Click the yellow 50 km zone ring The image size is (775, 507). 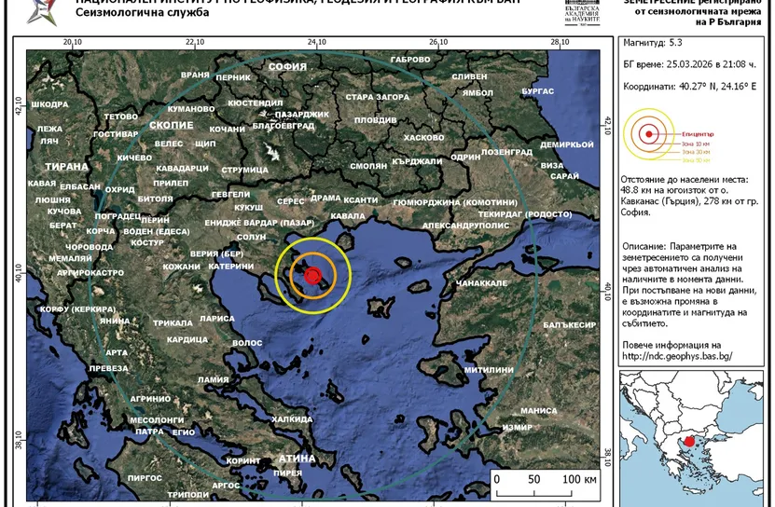[350, 275]
